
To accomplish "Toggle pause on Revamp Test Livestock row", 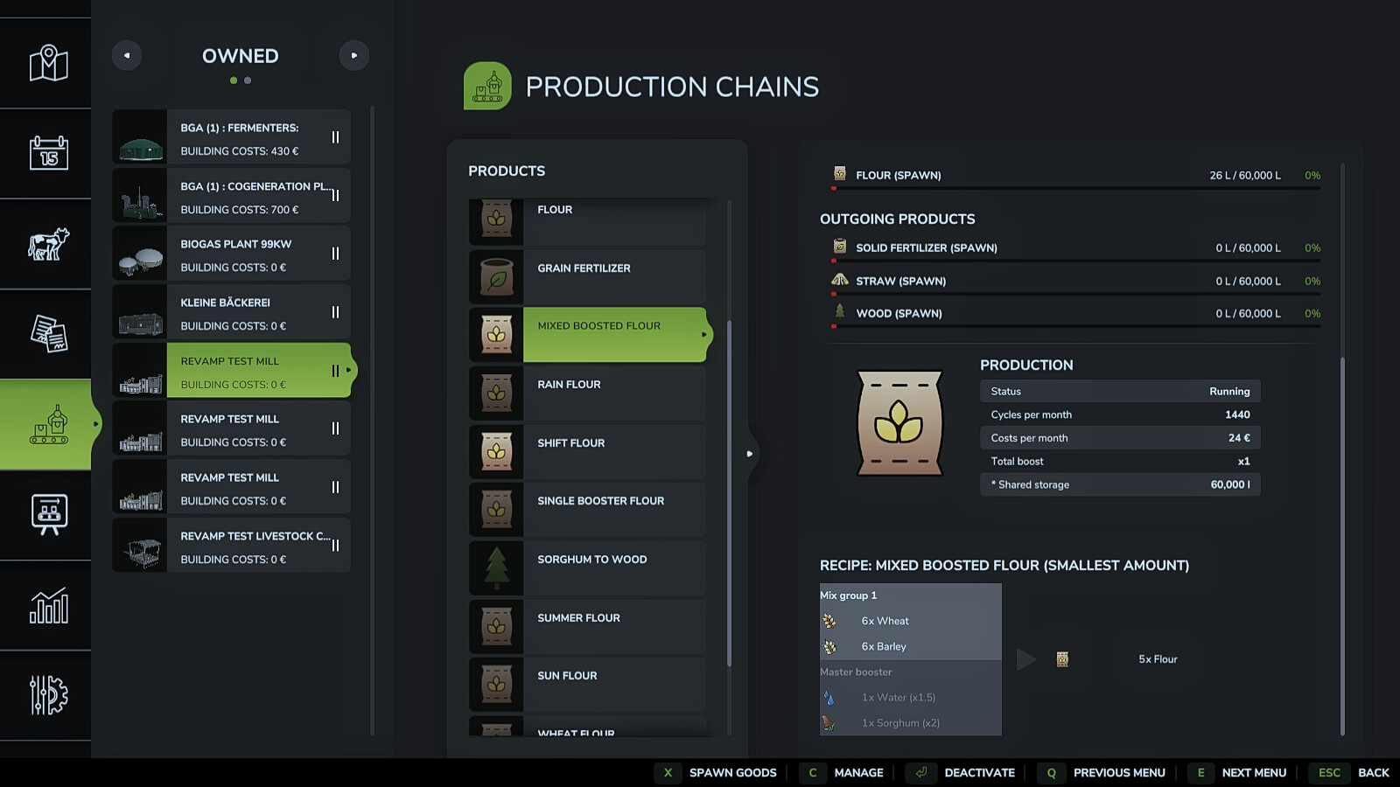I will (x=335, y=546).
